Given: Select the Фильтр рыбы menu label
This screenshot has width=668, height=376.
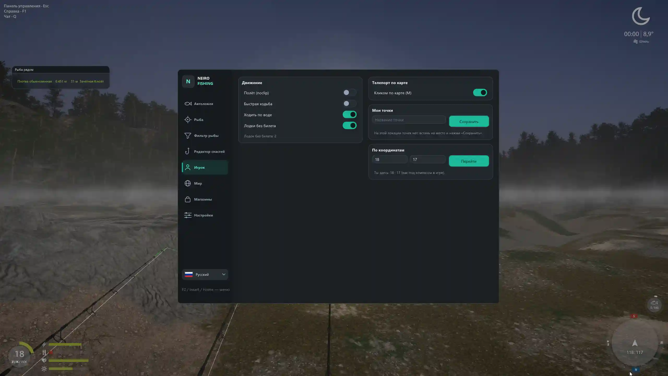Looking at the screenshot, I should (206, 136).
